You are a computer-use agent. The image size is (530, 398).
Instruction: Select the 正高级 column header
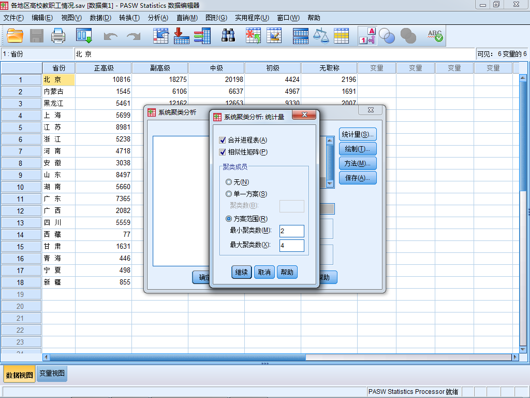(x=104, y=68)
